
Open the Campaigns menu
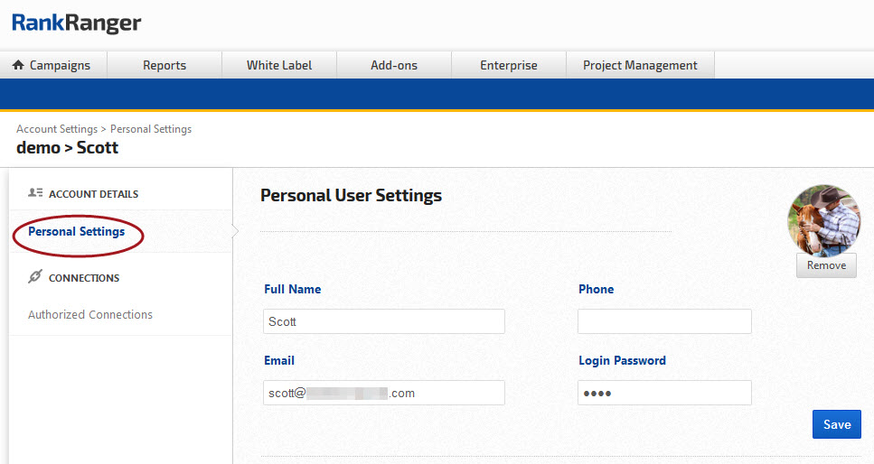60,65
